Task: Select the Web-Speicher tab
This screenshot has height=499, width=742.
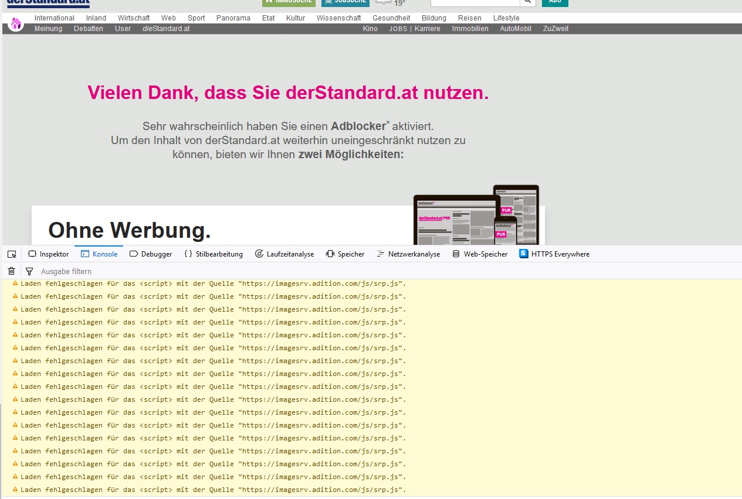Action: point(480,254)
